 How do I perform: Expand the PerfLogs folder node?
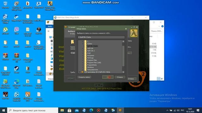pyautogui.click(x=83, y=58)
